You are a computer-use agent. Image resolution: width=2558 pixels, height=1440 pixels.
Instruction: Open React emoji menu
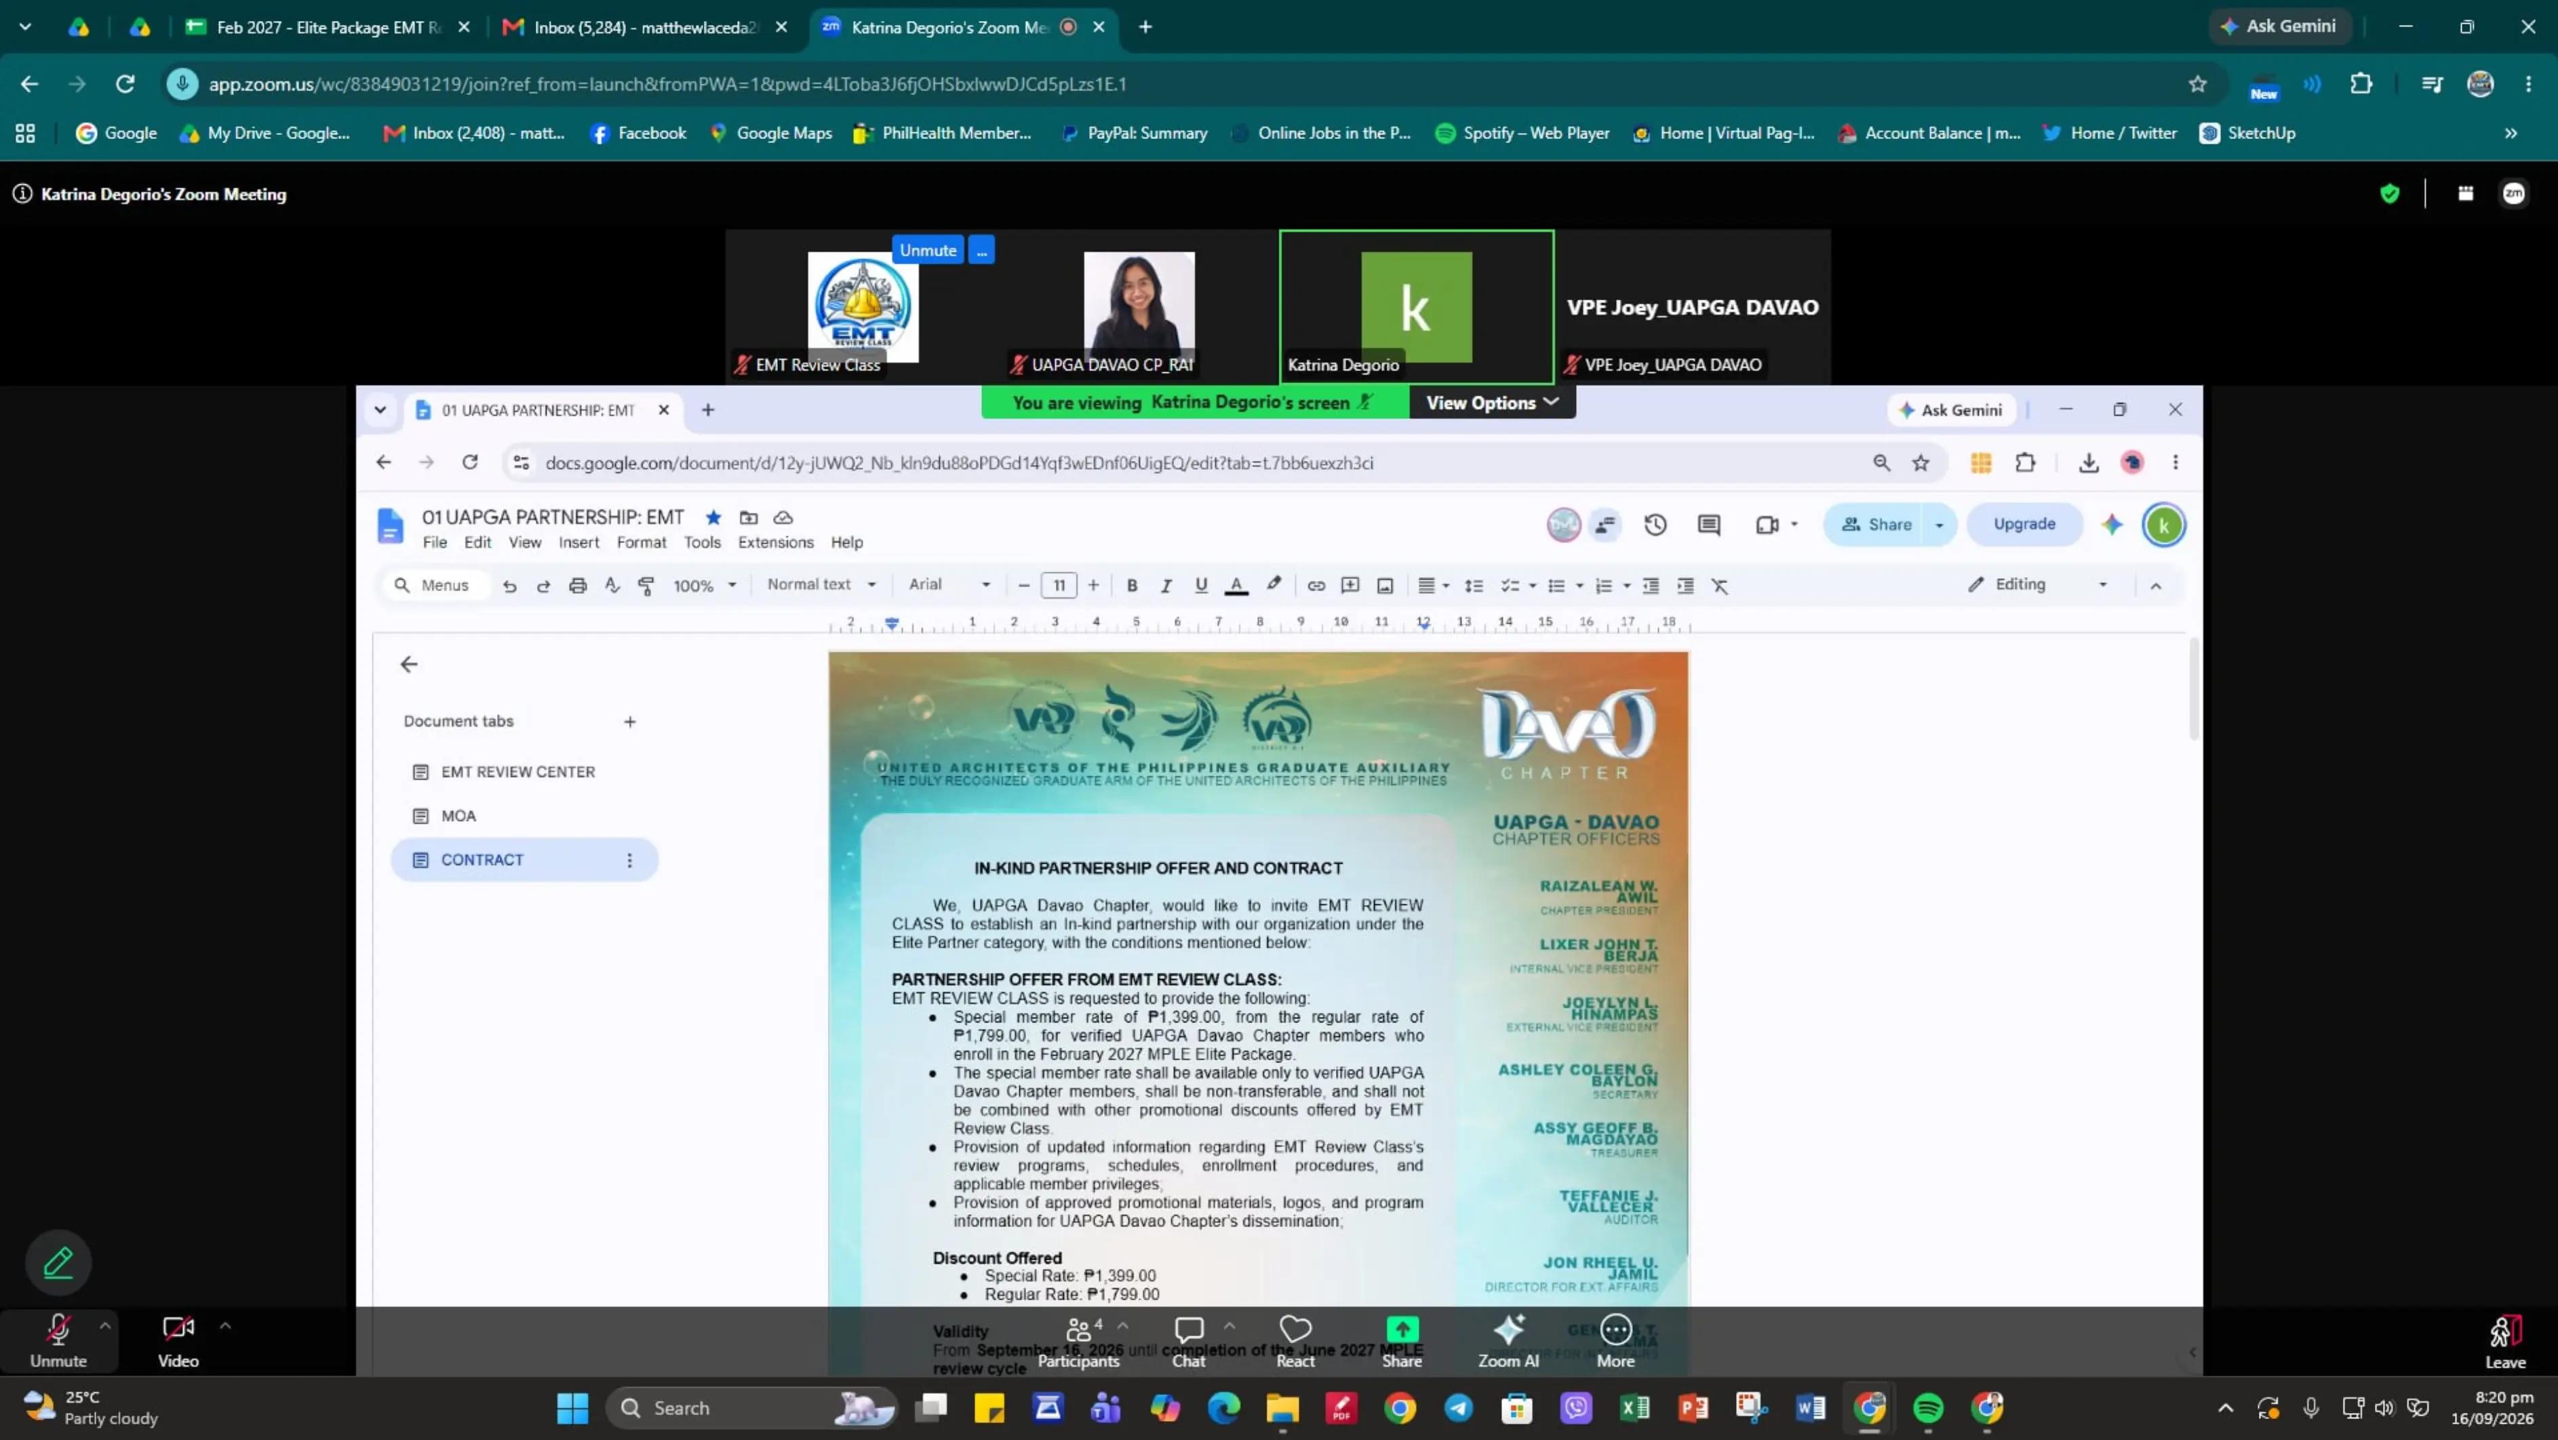click(1295, 1342)
